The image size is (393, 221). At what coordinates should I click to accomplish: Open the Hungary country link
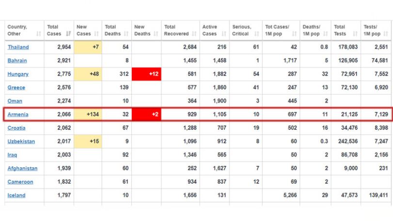[18, 74]
